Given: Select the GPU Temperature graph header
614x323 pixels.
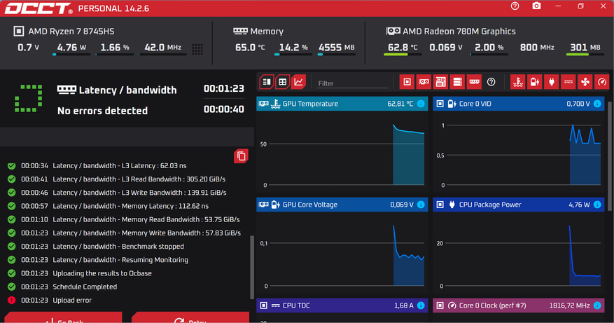Looking at the screenshot, I should pyautogui.click(x=342, y=104).
